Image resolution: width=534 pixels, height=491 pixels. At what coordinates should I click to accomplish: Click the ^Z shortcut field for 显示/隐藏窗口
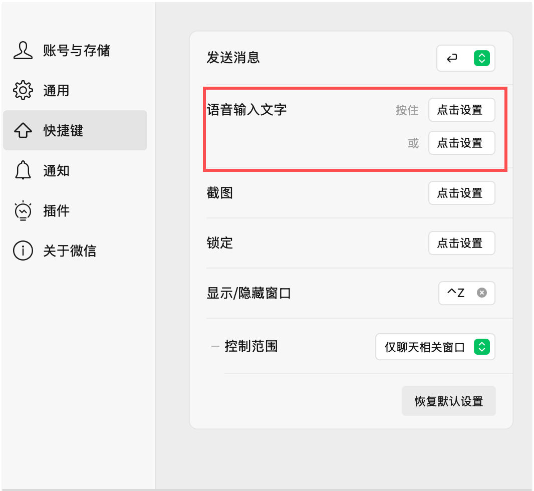(457, 293)
